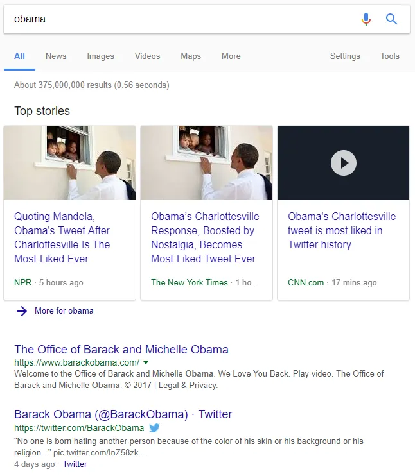The height and width of the screenshot is (476, 415).
Task: Switch to the Images tab
Action: [101, 56]
